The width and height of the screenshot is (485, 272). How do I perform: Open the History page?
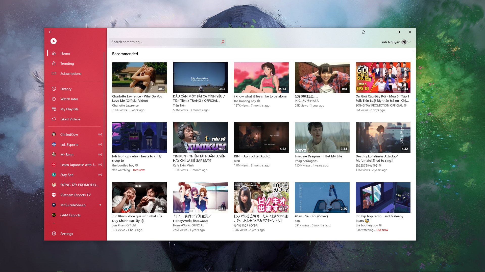coord(66,89)
